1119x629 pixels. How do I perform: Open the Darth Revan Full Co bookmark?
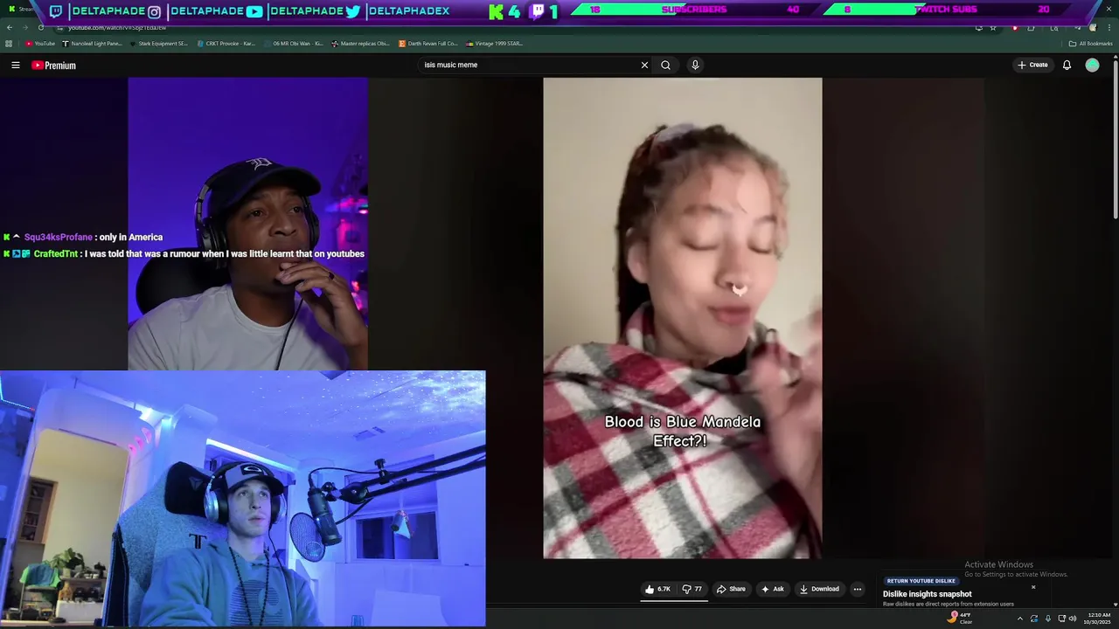[427, 43]
